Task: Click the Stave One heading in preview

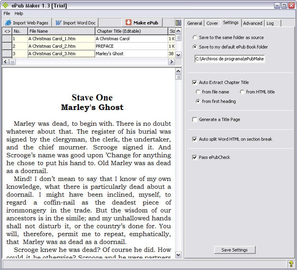Action: tap(92, 98)
